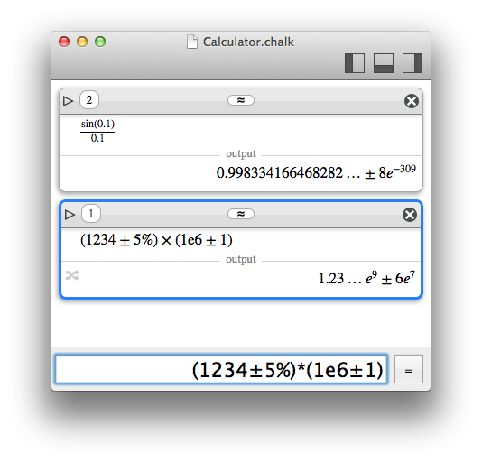Expand computation 1 disclosure triangle
This screenshot has width=482, height=462.
click(70, 215)
